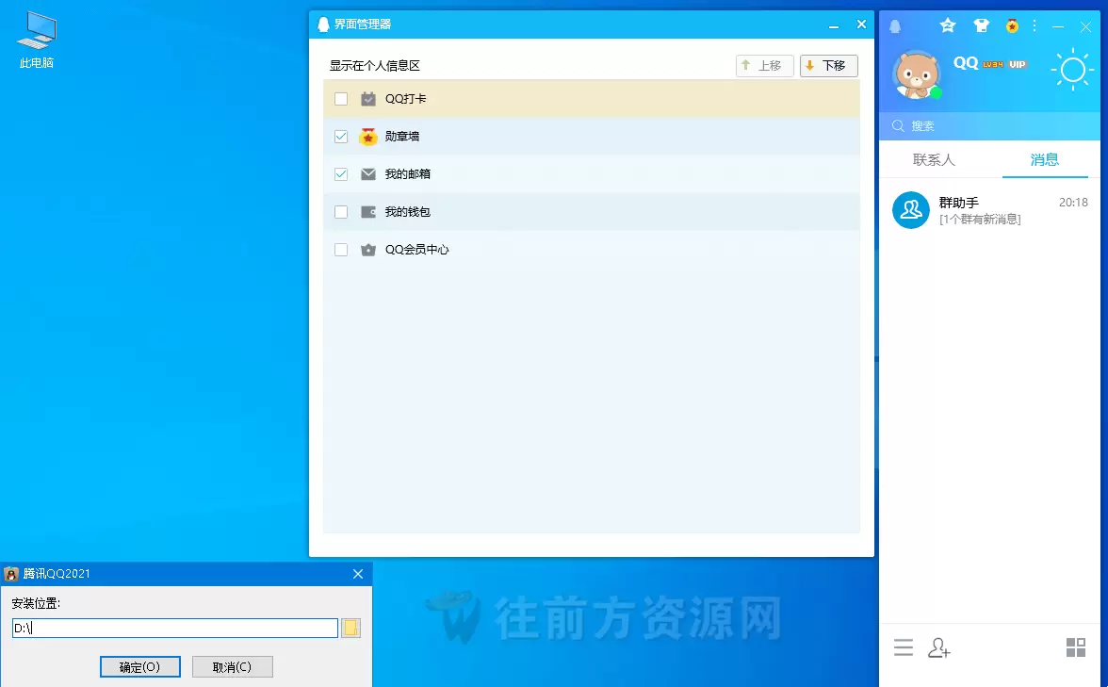Click the magnifier icon in QQ search bar
This screenshot has width=1108, height=687.
(898, 126)
